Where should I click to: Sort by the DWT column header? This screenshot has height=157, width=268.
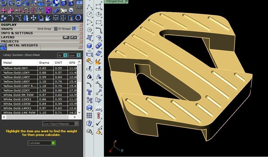pos(60,63)
